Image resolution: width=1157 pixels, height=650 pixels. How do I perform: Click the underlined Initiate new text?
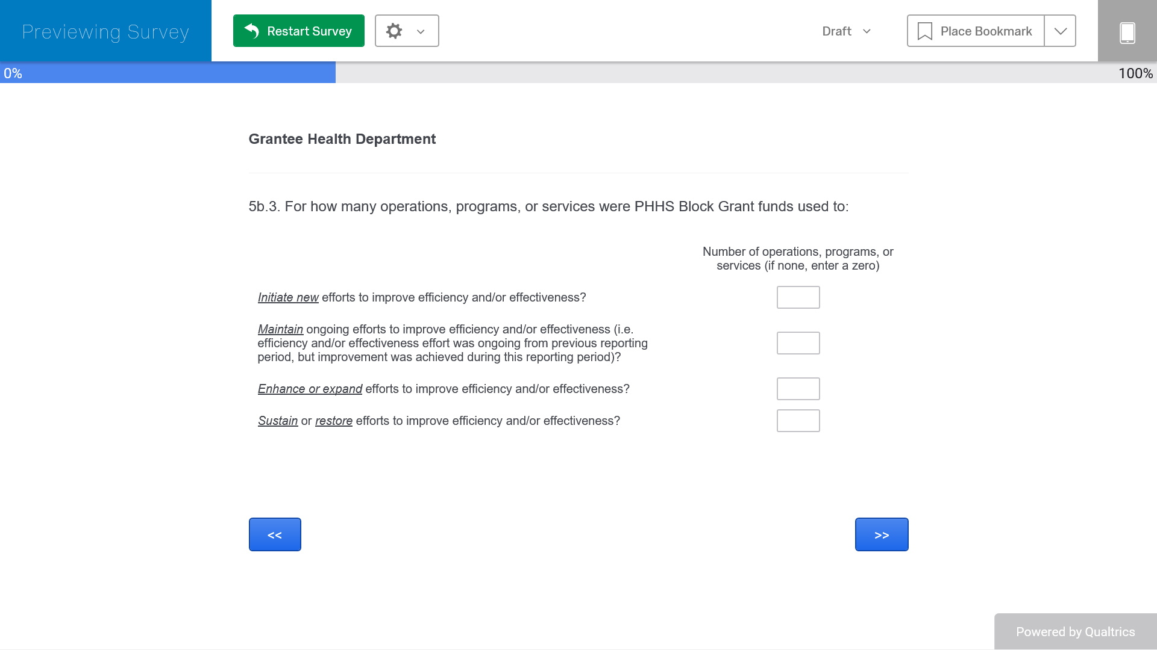288,297
